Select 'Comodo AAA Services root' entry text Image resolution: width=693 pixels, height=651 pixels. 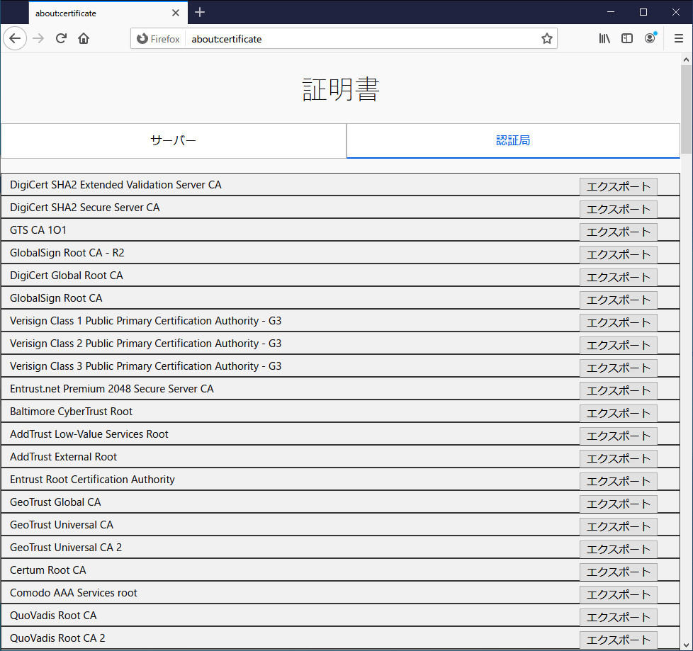pos(74,593)
